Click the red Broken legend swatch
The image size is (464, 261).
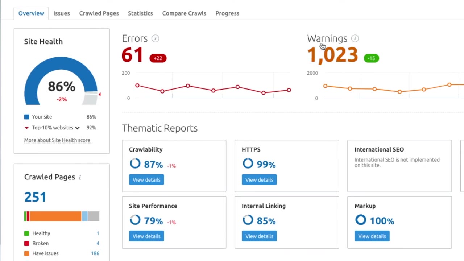(x=26, y=243)
